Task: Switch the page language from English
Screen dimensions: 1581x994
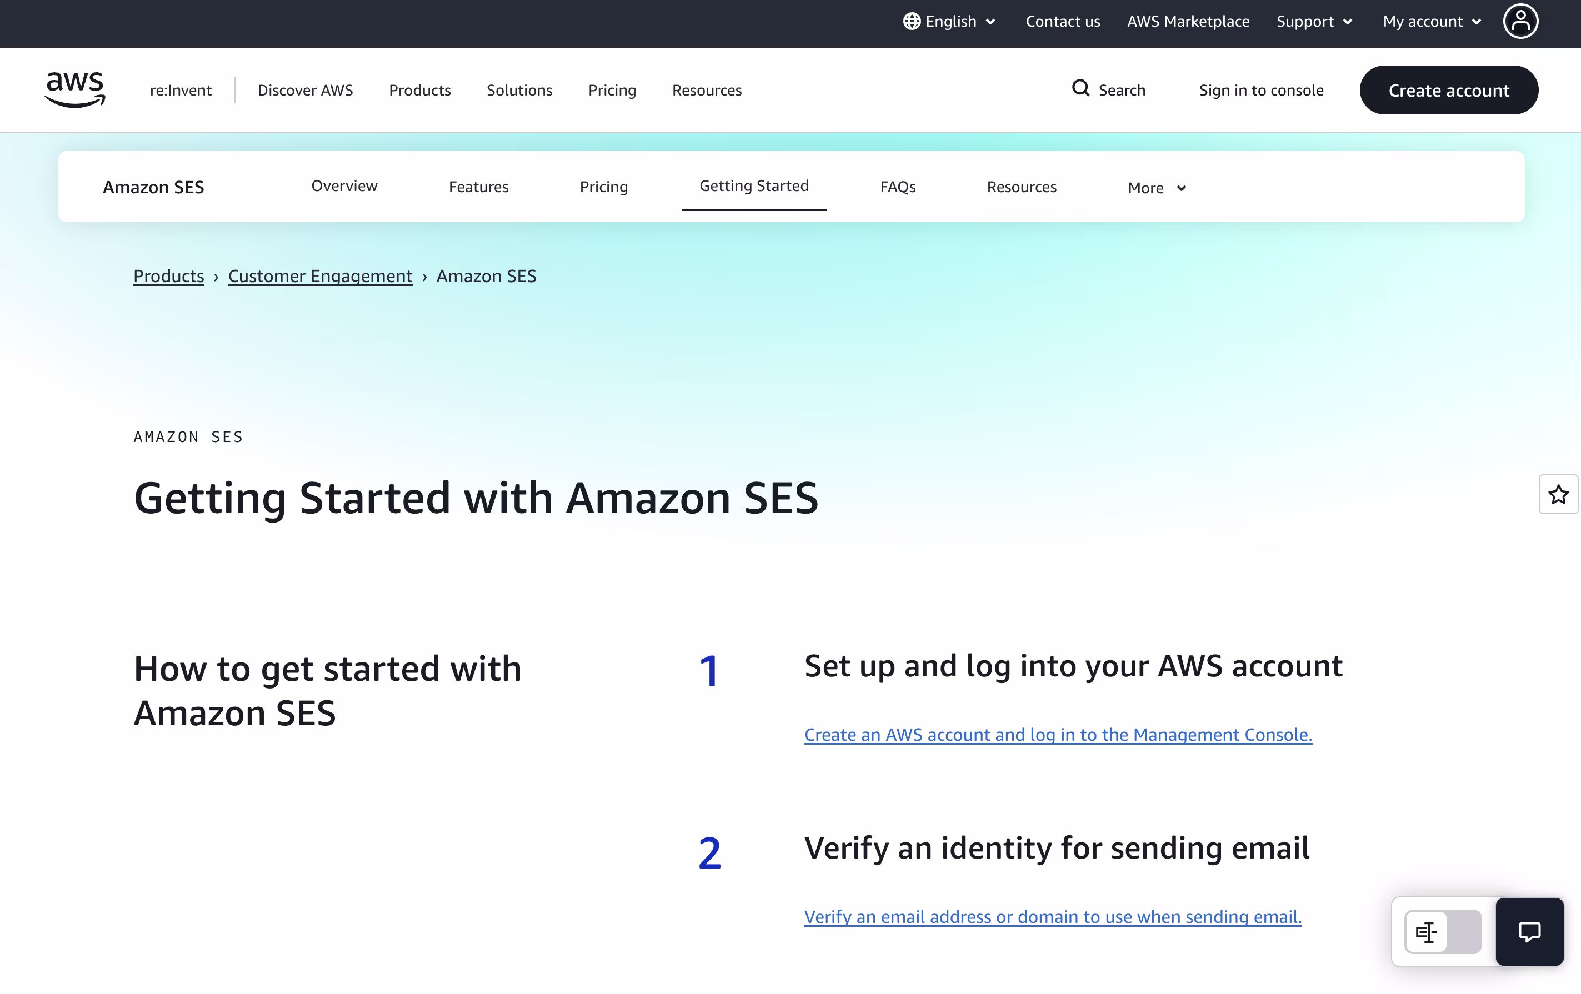Action: [949, 21]
